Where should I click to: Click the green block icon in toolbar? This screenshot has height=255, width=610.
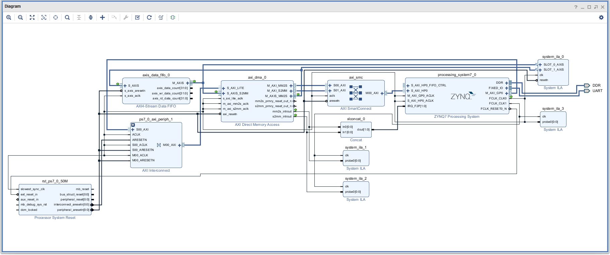[173, 17]
